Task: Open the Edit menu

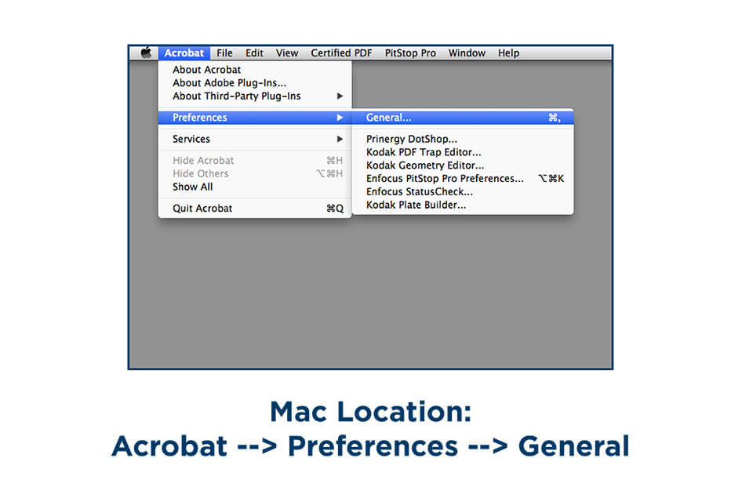Action: 254,53
